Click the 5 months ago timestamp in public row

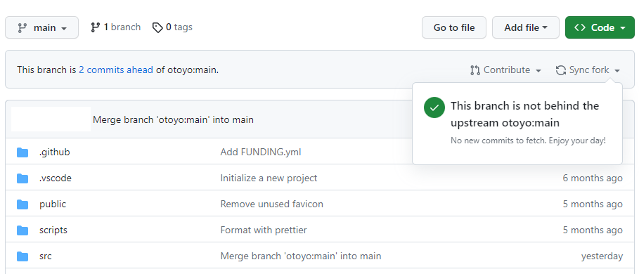point(593,204)
